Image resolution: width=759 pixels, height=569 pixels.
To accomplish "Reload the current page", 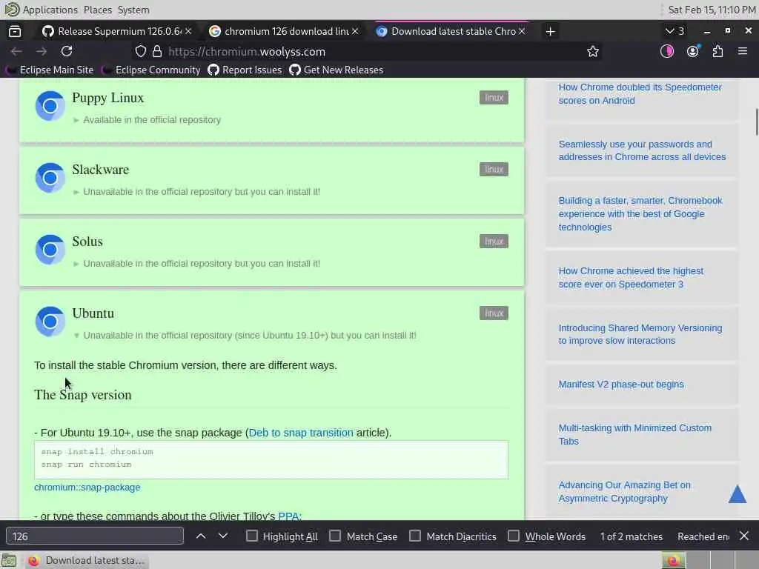I will [67, 51].
